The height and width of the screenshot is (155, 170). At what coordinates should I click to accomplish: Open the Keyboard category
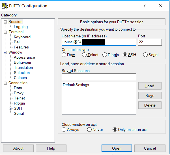(22, 37)
